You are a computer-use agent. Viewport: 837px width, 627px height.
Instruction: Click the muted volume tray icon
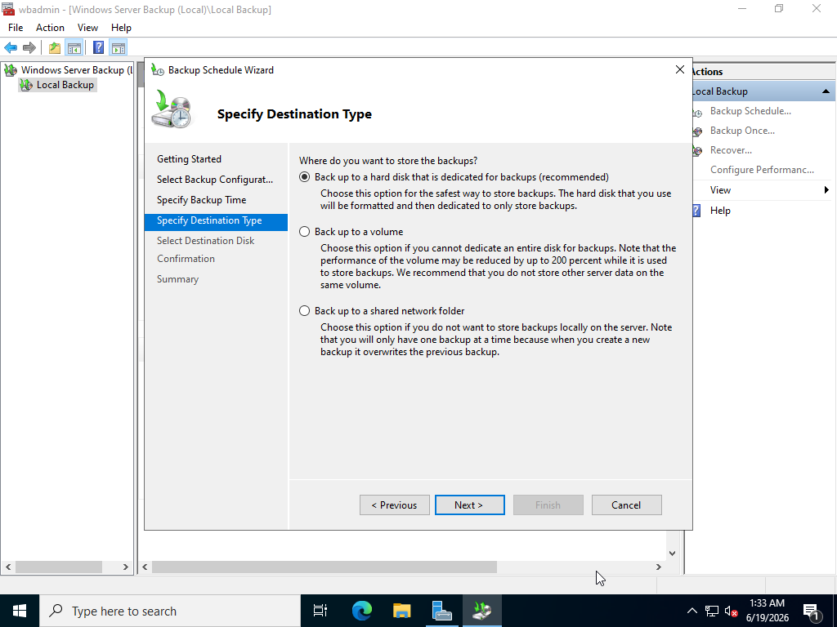[x=731, y=611]
